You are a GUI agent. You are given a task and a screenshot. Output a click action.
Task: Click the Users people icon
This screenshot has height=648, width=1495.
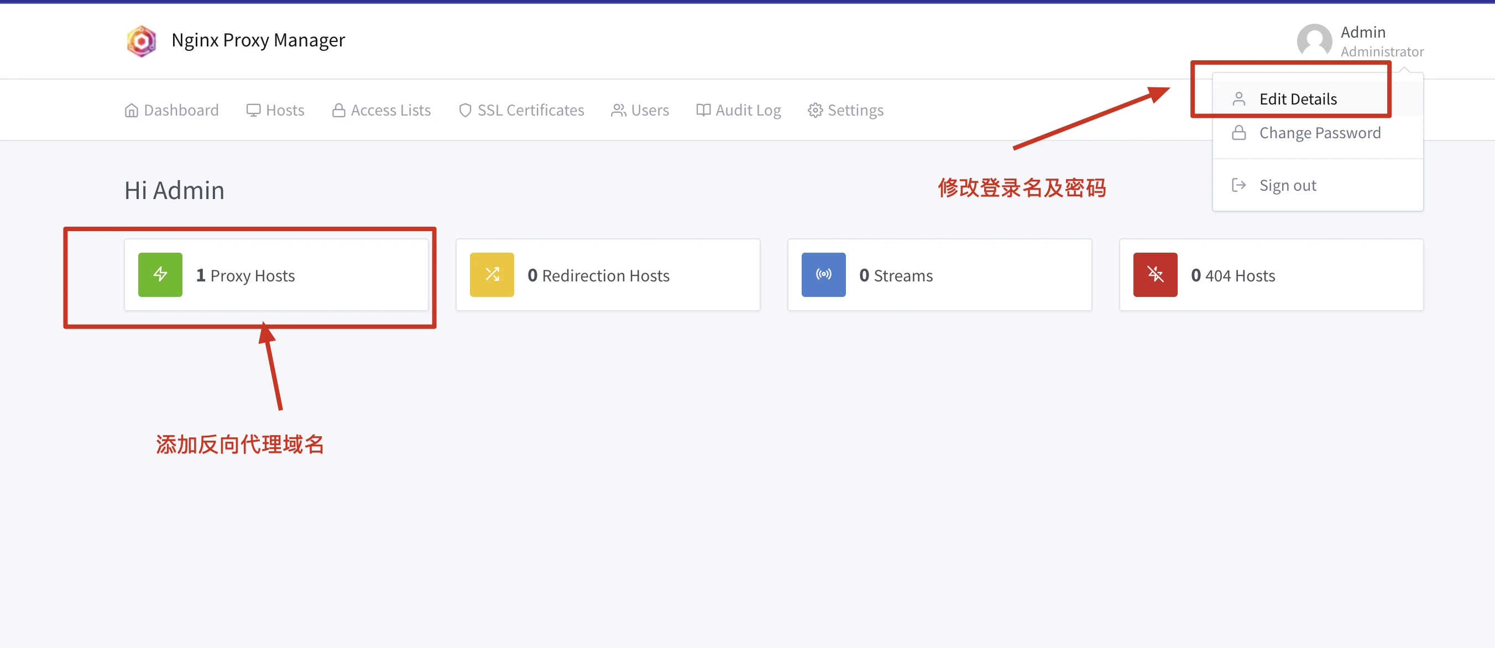coord(618,110)
